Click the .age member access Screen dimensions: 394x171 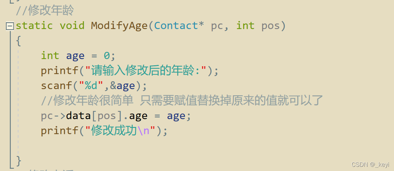tap(138, 116)
